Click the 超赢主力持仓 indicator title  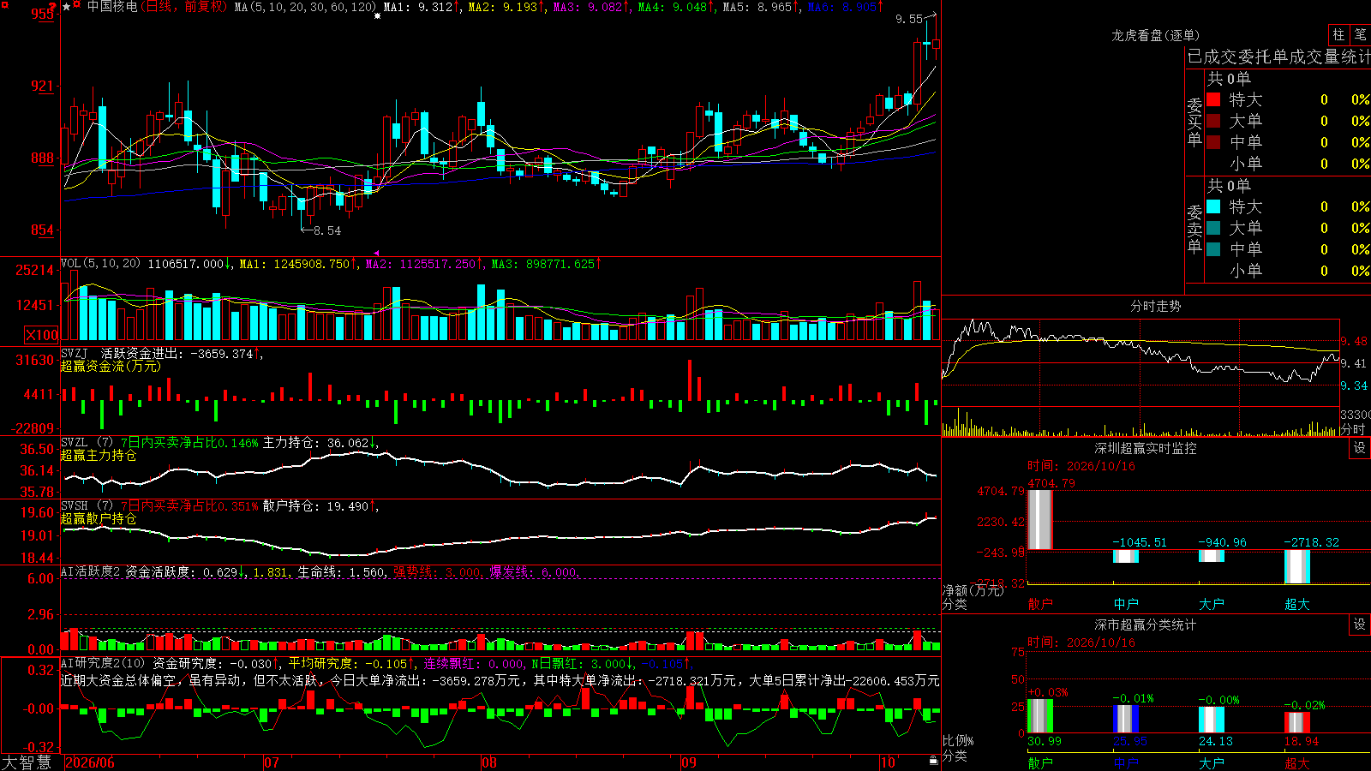coord(99,456)
